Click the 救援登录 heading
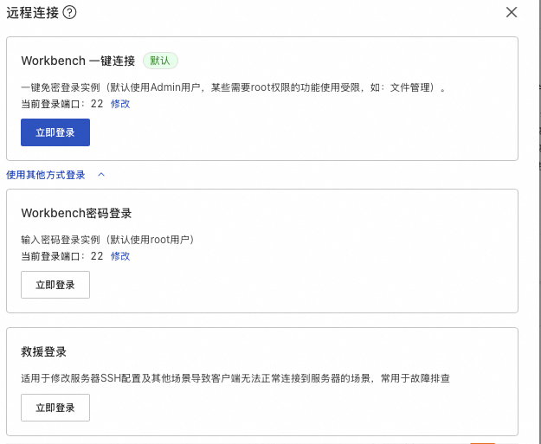 43,352
